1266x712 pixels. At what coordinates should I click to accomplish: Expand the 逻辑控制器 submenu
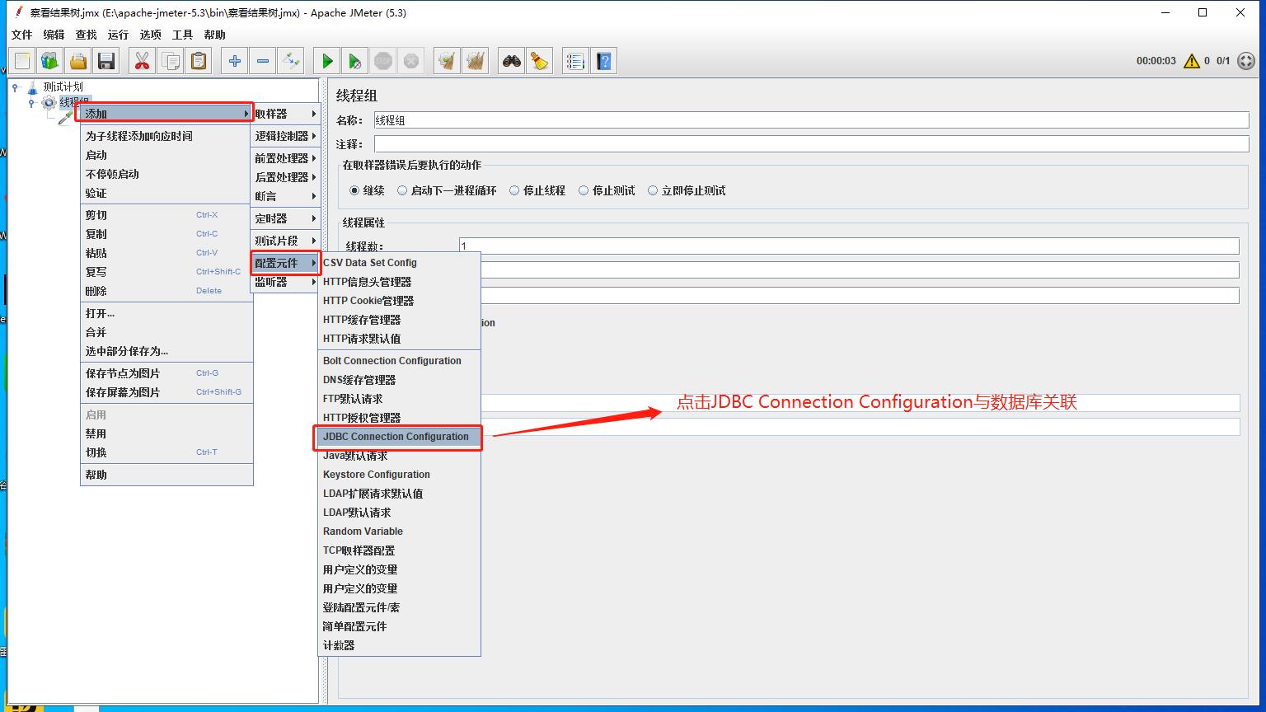[285, 136]
